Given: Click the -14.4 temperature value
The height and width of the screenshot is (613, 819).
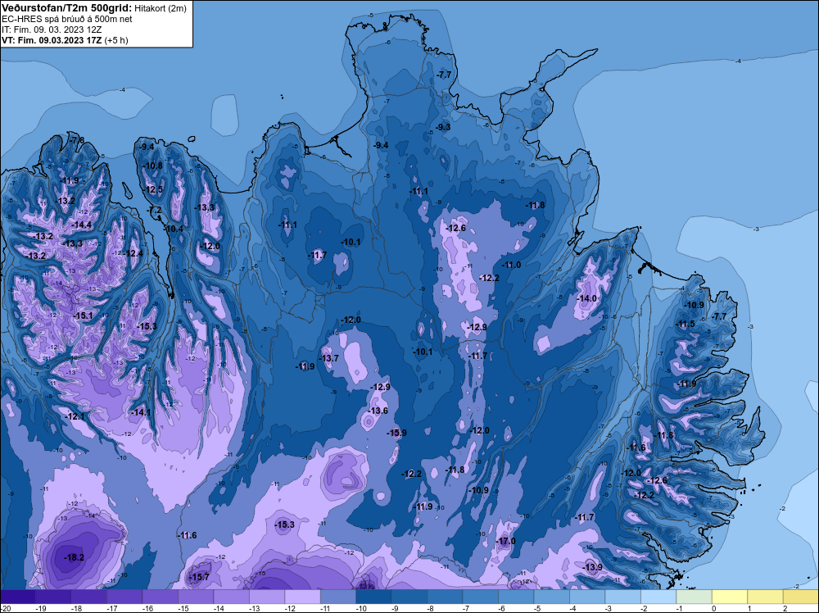Looking at the screenshot, I should point(81,225).
